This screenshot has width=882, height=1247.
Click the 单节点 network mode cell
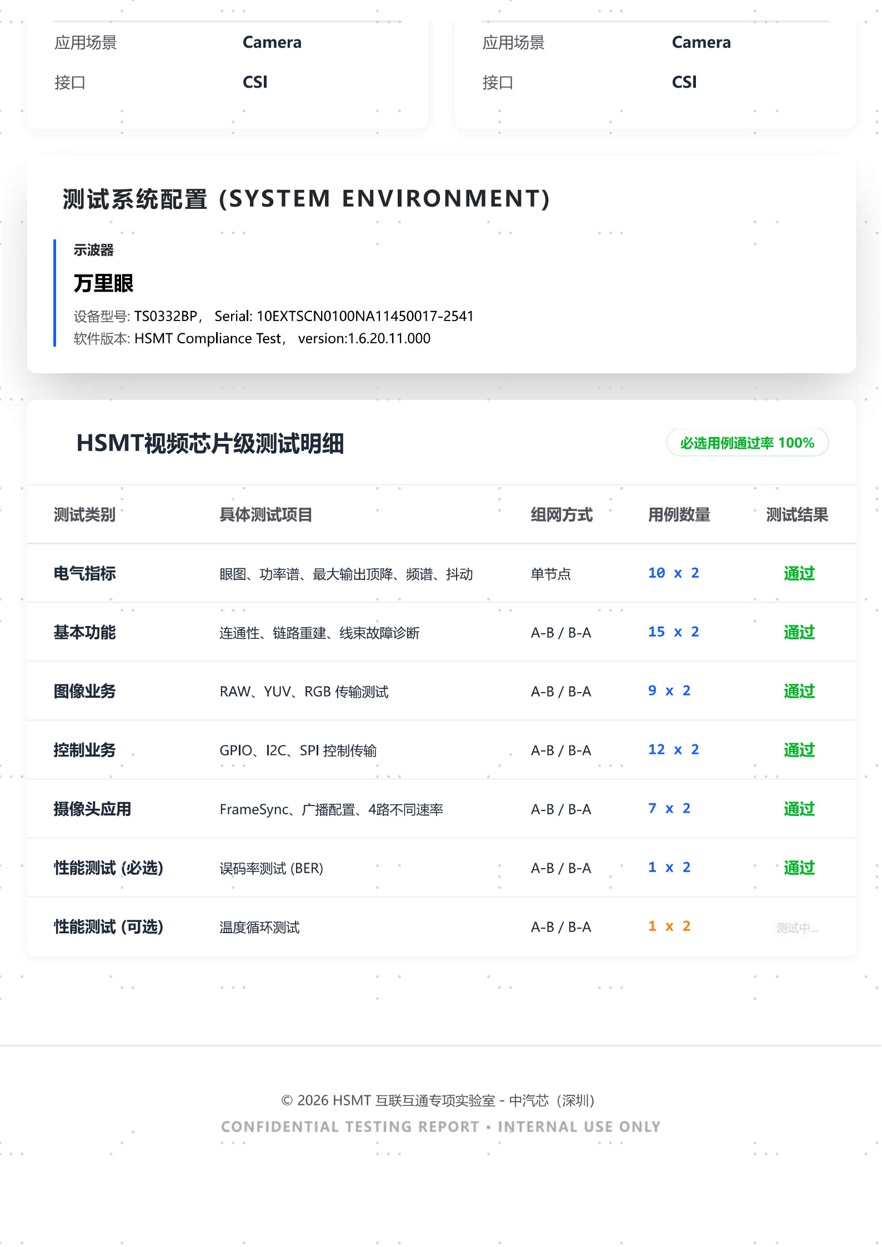(x=550, y=574)
